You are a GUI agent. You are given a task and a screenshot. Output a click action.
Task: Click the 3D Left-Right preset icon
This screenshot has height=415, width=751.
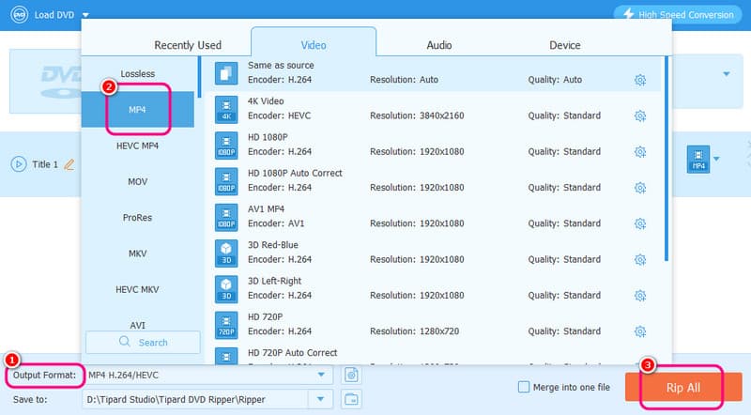click(226, 289)
